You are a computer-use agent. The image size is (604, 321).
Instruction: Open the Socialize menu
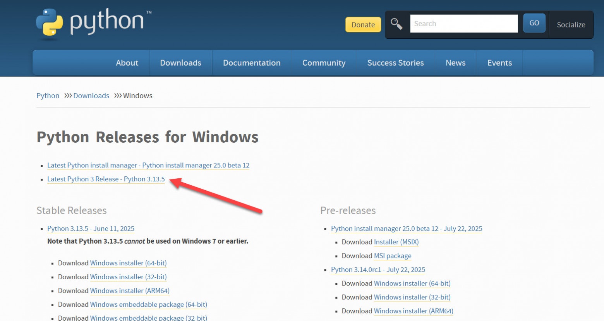coord(571,25)
